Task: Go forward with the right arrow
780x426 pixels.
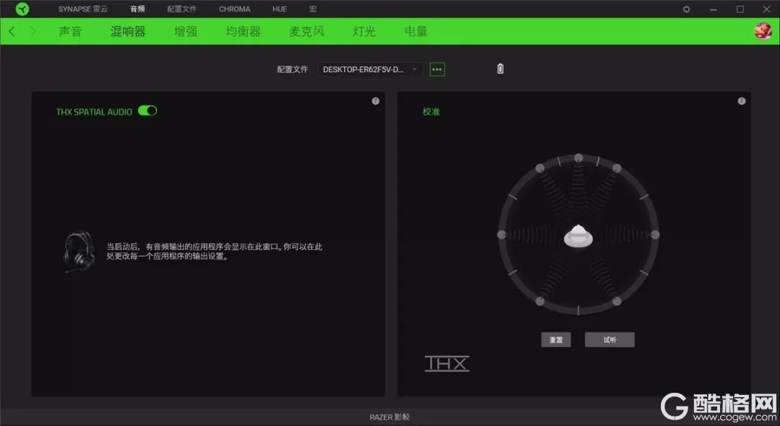Action: tap(32, 31)
